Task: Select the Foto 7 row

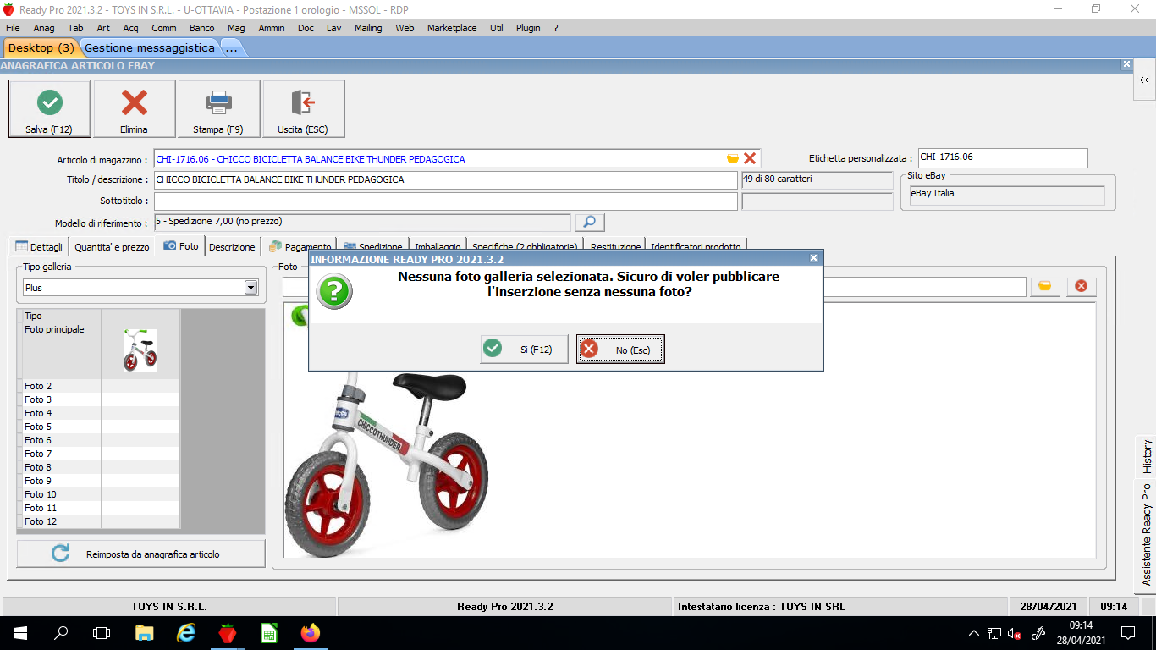Action: 98,454
